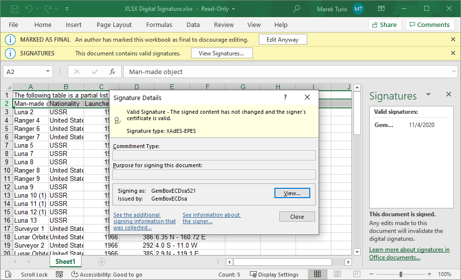Add a new sheet with plus icon
The image size is (461, 280).
pos(102,262)
